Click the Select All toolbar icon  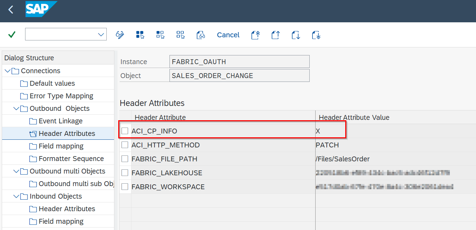click(140, 34)
